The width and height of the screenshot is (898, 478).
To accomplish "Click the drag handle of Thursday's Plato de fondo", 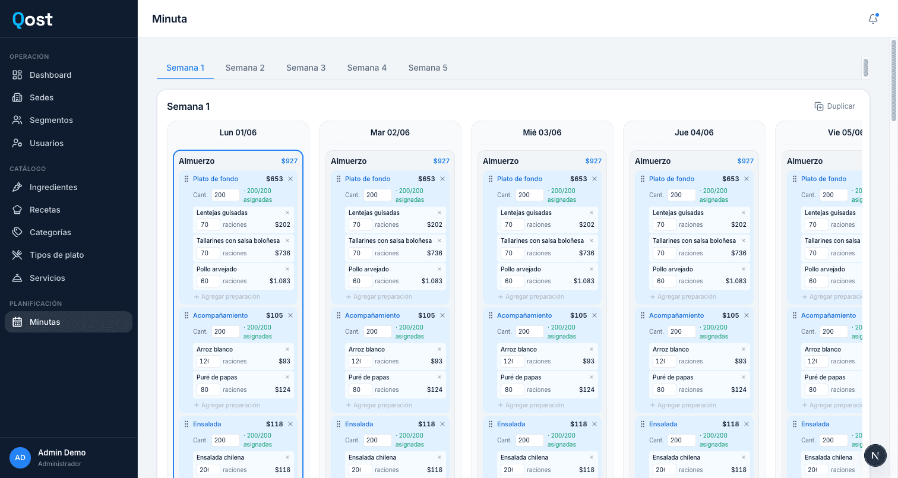I will [x=642, y=179].
